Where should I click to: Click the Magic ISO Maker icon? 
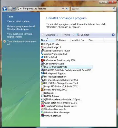point(42,87)
